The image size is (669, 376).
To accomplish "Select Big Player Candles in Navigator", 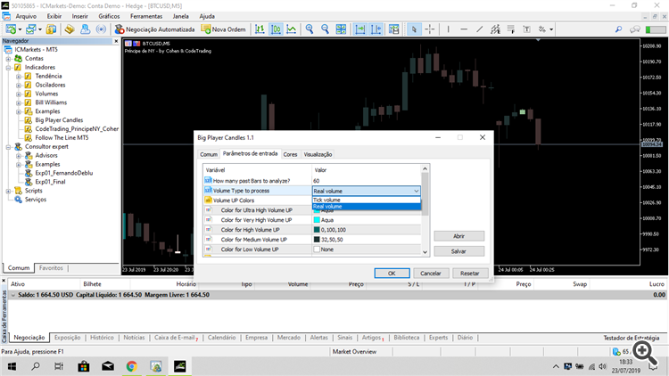I will tap(59, 120).
